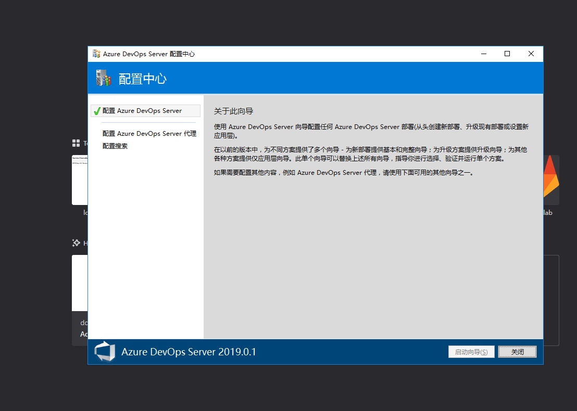
Task: Click the sparkle icon in the background window
Action: [76, 243]
